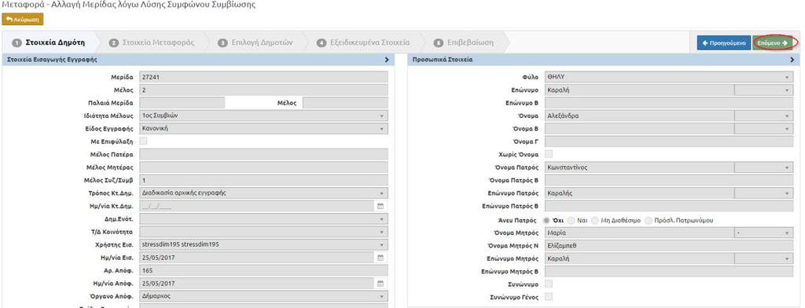Click Όνομα Μητρός Ν field with Ελίζαμπεθ
The image size is (805, 308).
tap(669, 246)
